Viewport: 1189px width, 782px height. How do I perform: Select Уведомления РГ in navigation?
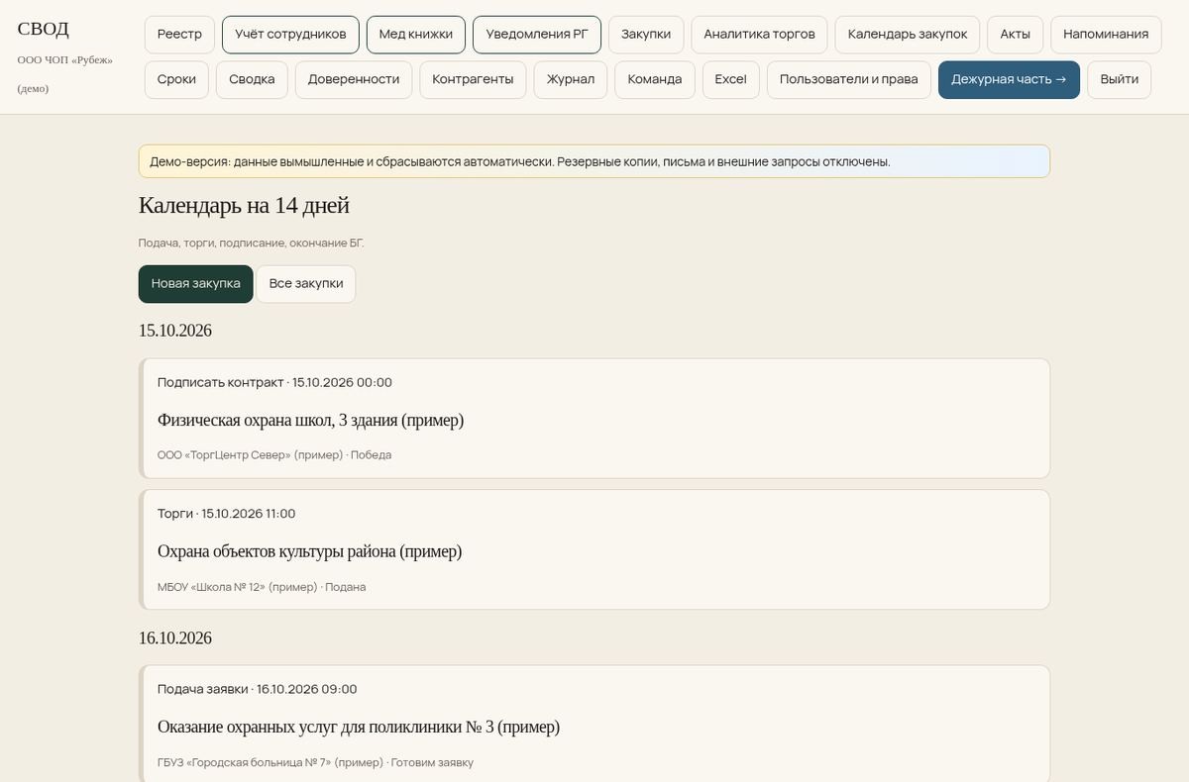coord(537,35)
